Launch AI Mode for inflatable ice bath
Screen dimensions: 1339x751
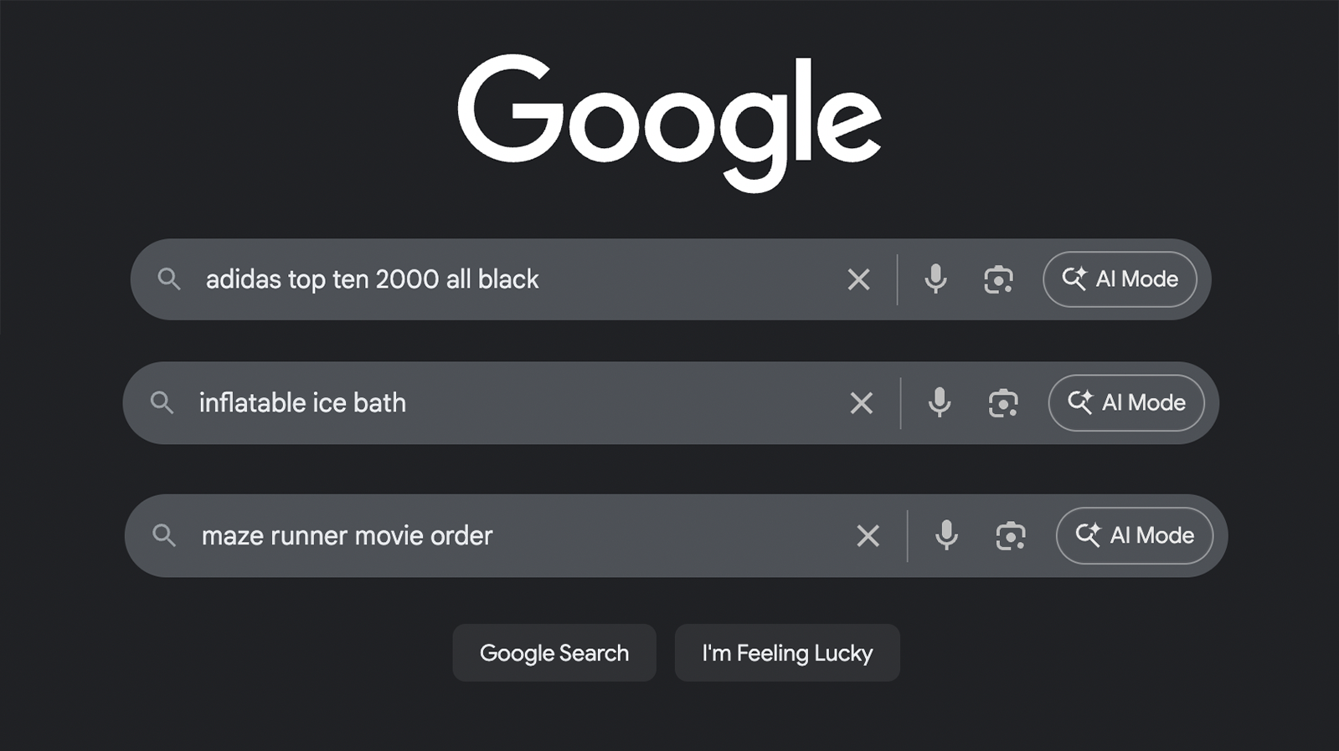point(1126,403)
